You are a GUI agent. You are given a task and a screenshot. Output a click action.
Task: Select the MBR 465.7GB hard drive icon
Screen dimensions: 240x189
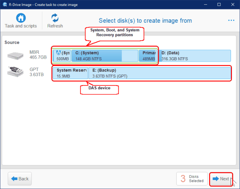coord(15,56)
